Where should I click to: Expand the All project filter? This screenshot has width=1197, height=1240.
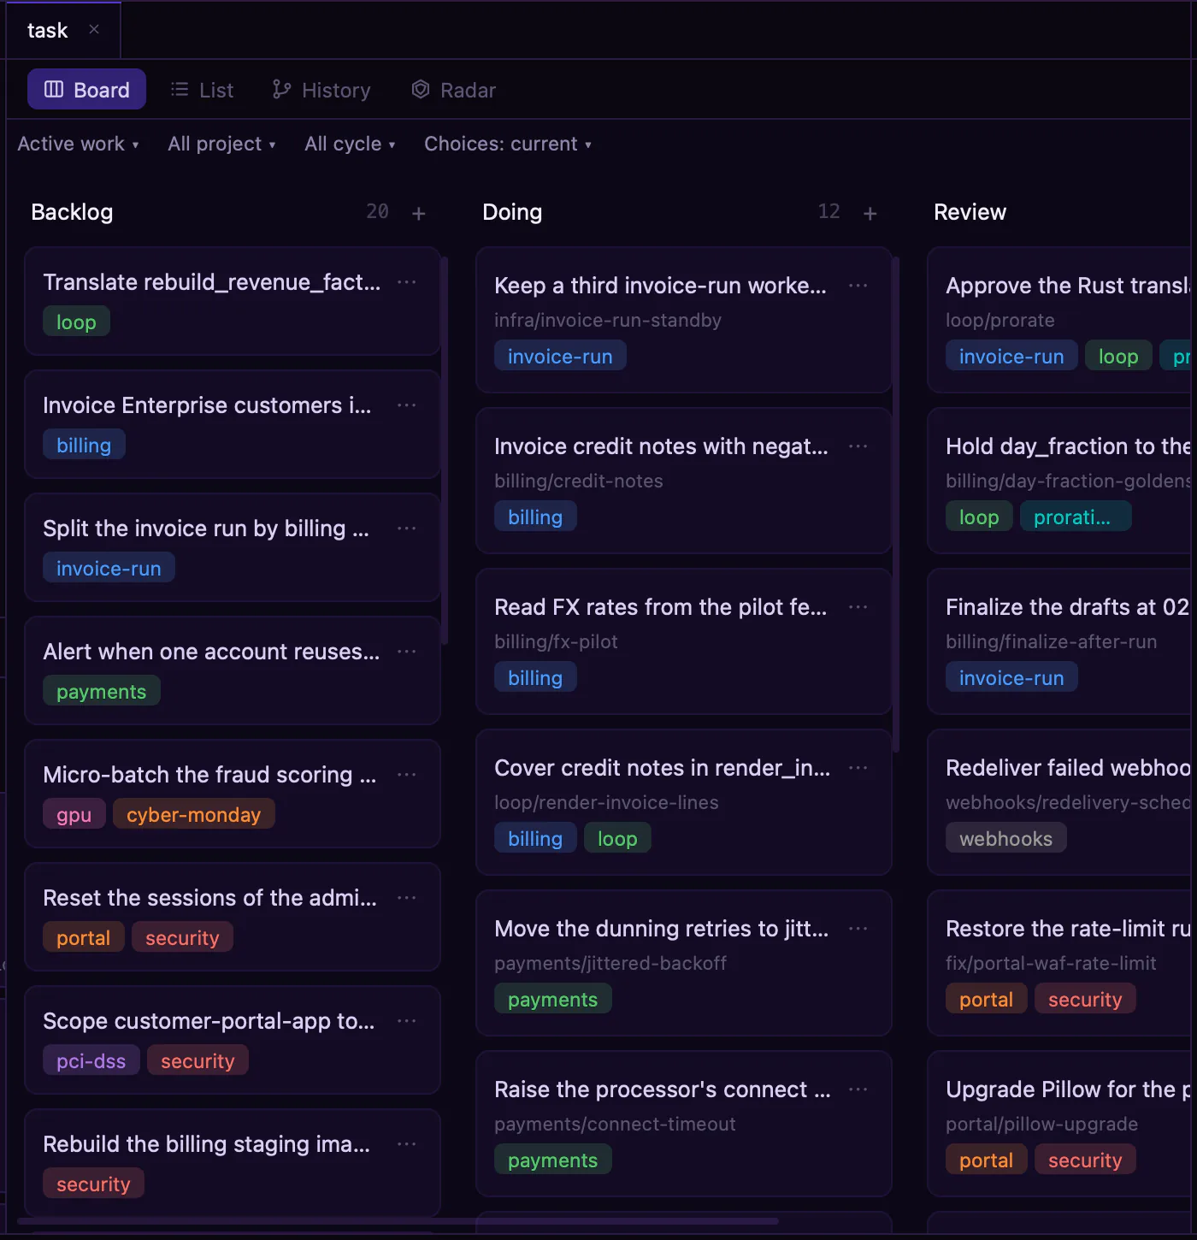(x=221, y=144)
